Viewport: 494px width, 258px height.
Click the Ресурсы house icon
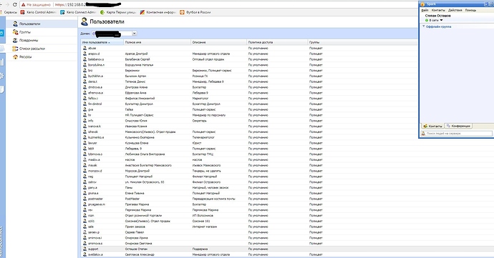tap(15, 57)
